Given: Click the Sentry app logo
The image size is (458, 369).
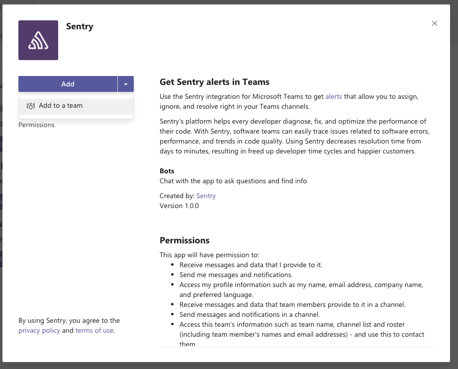Looking at the screenshot, I should click(38, 40).
